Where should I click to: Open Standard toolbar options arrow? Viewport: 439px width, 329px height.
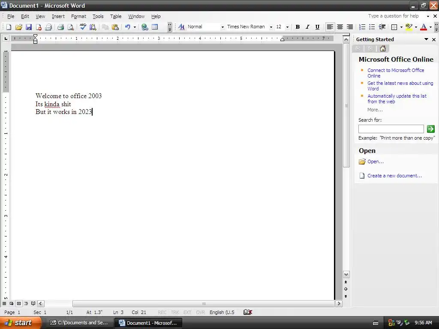(170, 27)
